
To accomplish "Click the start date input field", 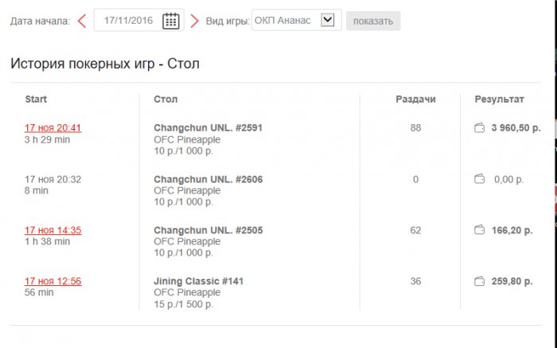I will pyautogui.click(x=127, y=21).
